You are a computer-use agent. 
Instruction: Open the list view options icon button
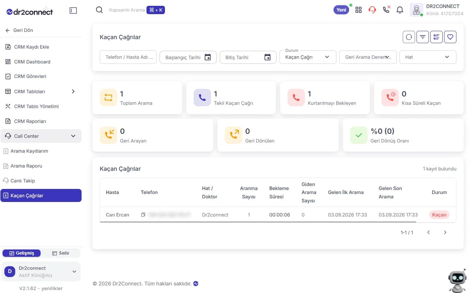tap(436, 37)
